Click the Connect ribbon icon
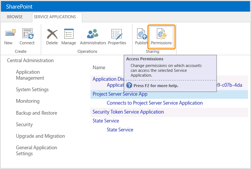Screen dimensions: 251x169 click(x=28, y=34)
